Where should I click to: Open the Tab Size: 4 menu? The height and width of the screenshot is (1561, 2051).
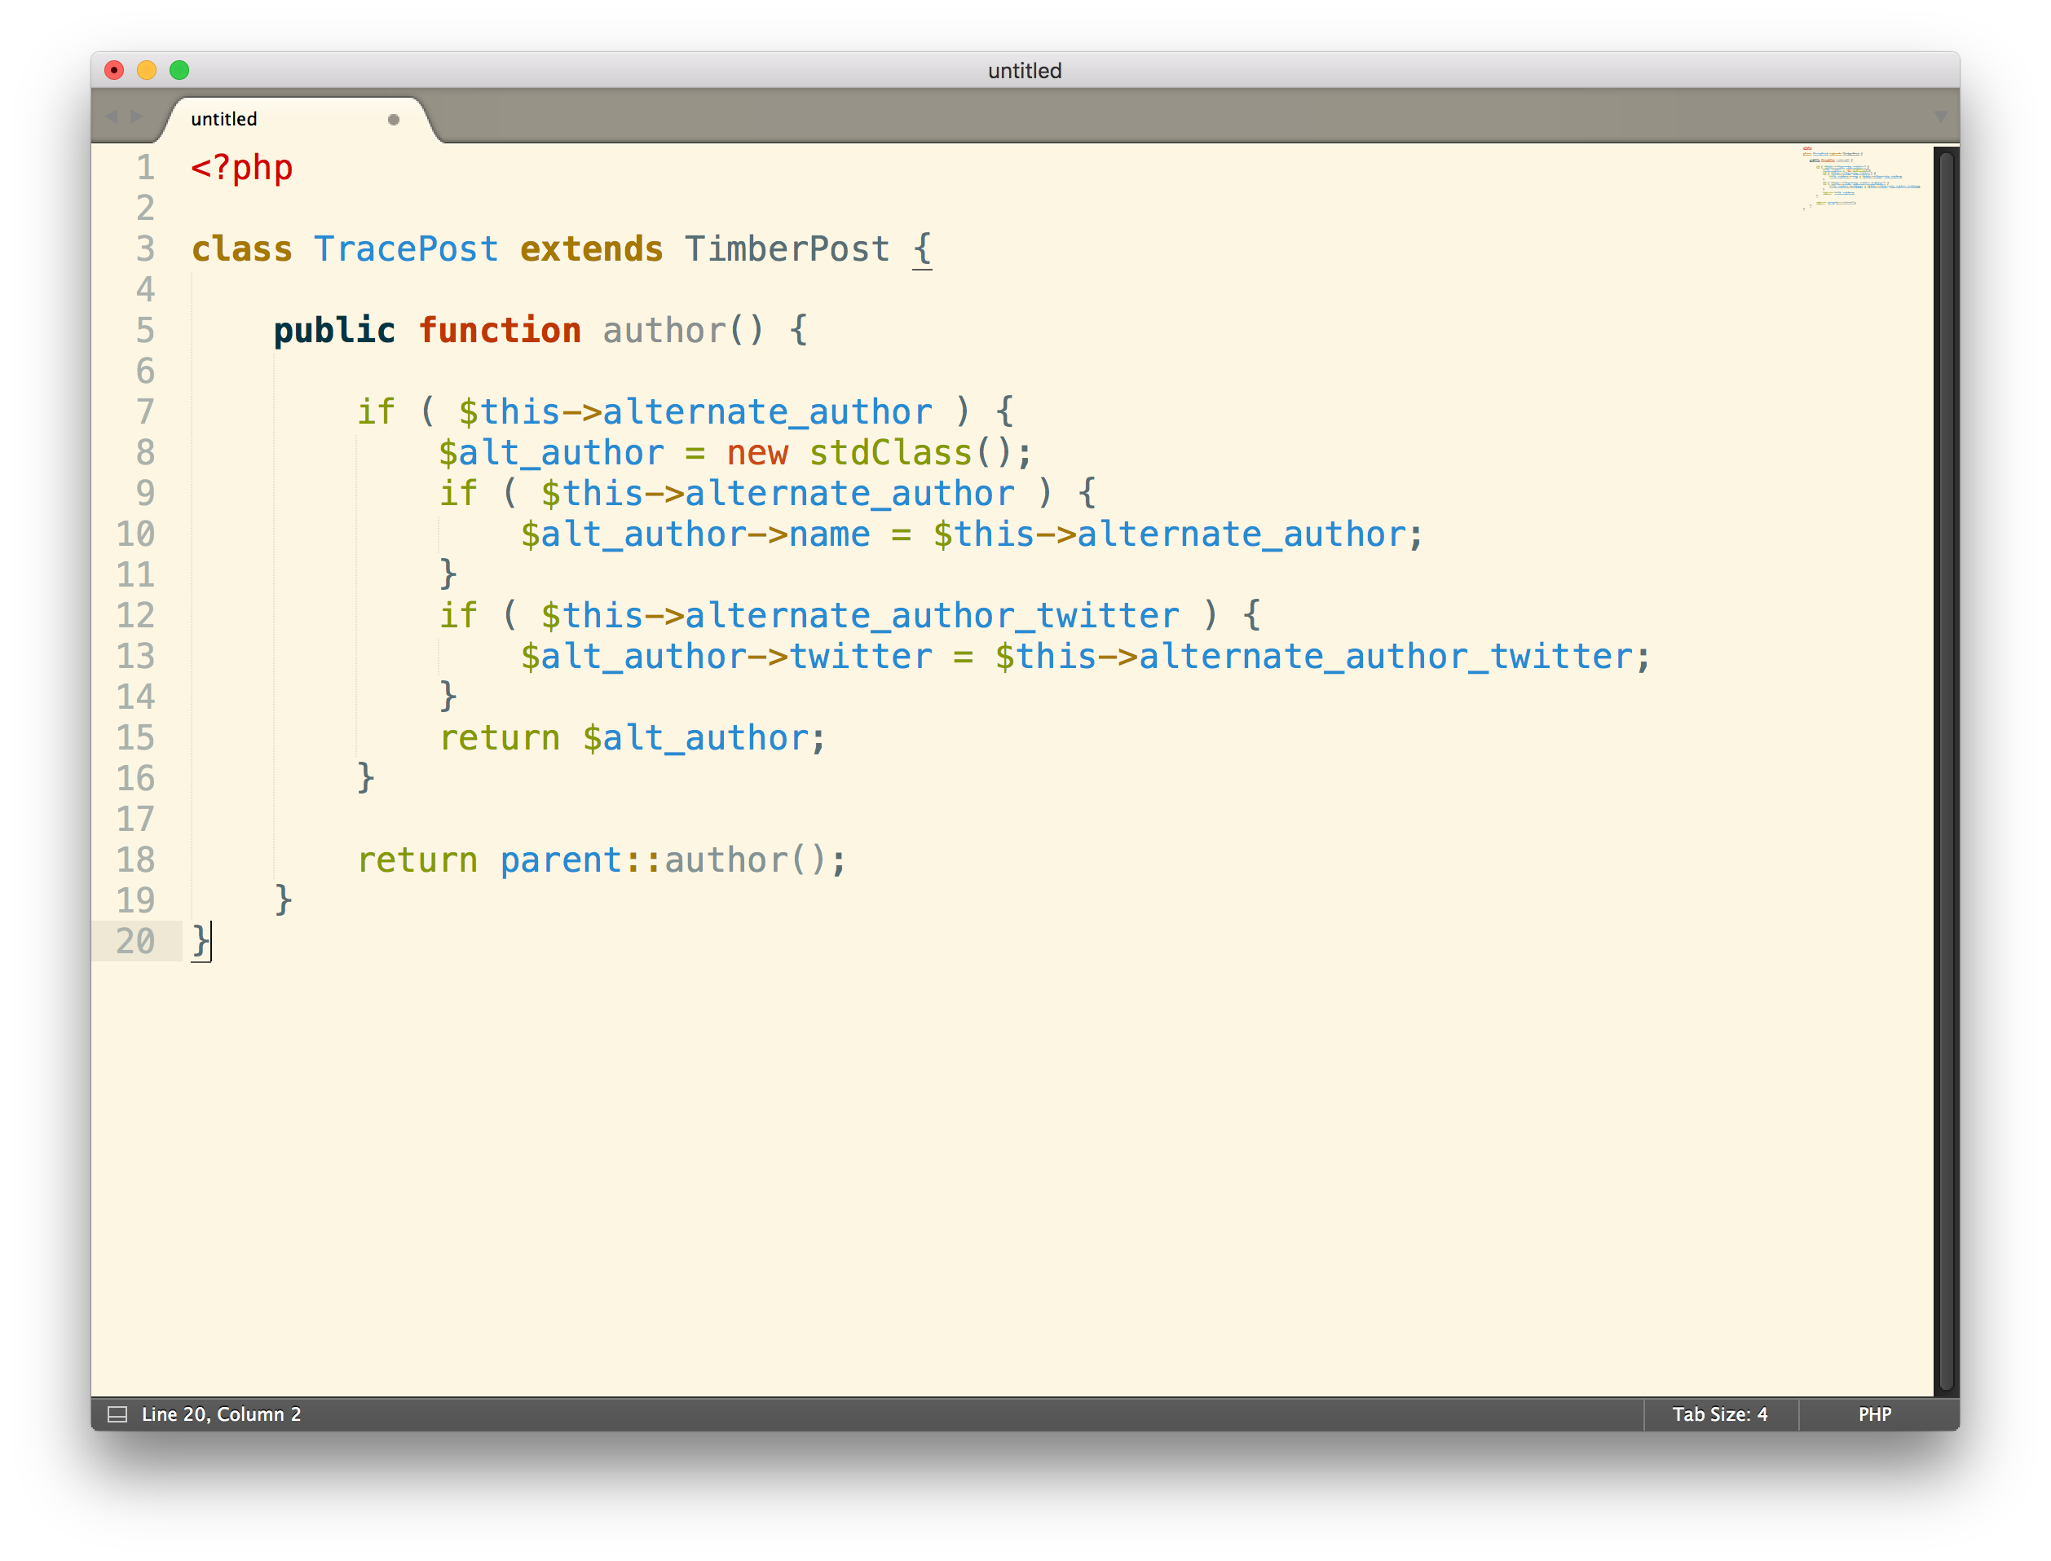pos(1719,1414)
